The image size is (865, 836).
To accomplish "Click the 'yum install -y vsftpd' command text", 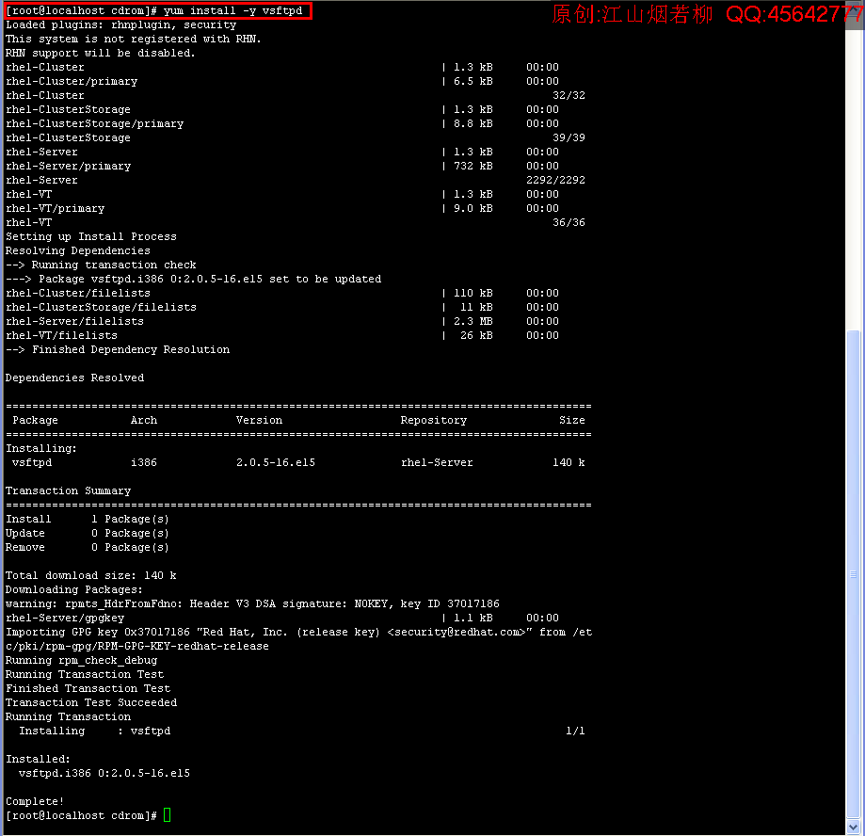I will click(x=232, y=11).
